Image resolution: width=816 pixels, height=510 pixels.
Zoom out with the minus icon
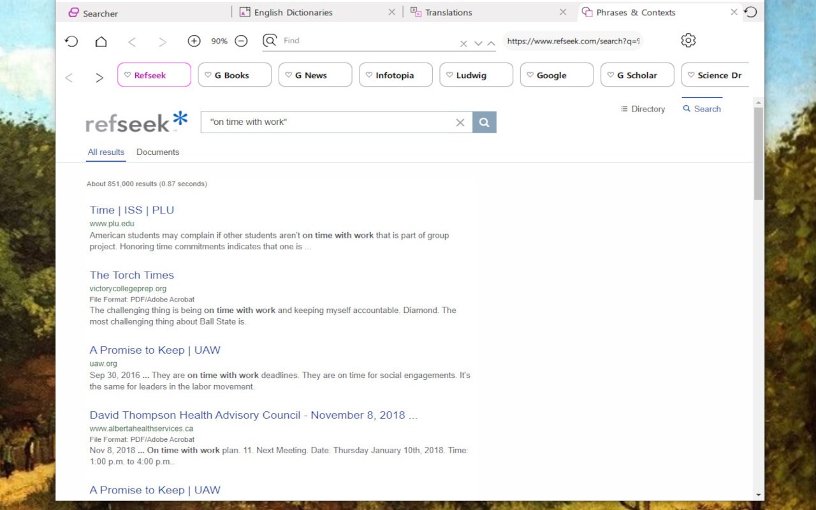click(x=241, y=41)
